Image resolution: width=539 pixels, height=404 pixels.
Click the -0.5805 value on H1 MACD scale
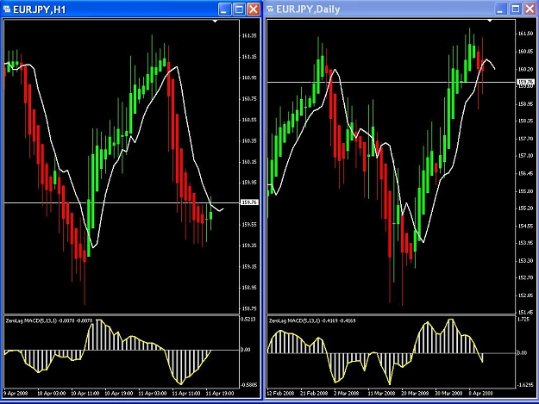(x=249, y=385)
